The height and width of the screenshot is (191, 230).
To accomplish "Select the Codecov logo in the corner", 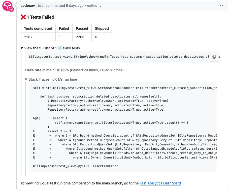I will (8, 6).
